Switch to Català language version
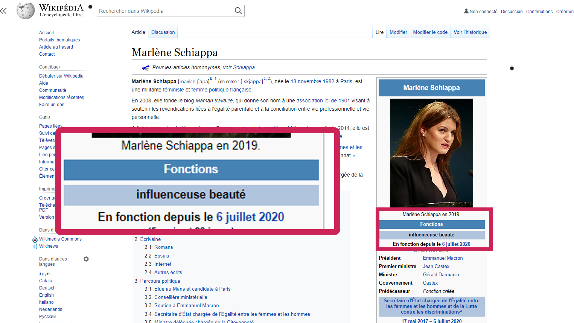 coord(46,281)
